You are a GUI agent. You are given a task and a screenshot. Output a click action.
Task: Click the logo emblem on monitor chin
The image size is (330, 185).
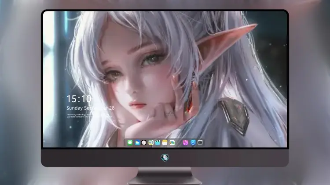click(x=165, y=157)
